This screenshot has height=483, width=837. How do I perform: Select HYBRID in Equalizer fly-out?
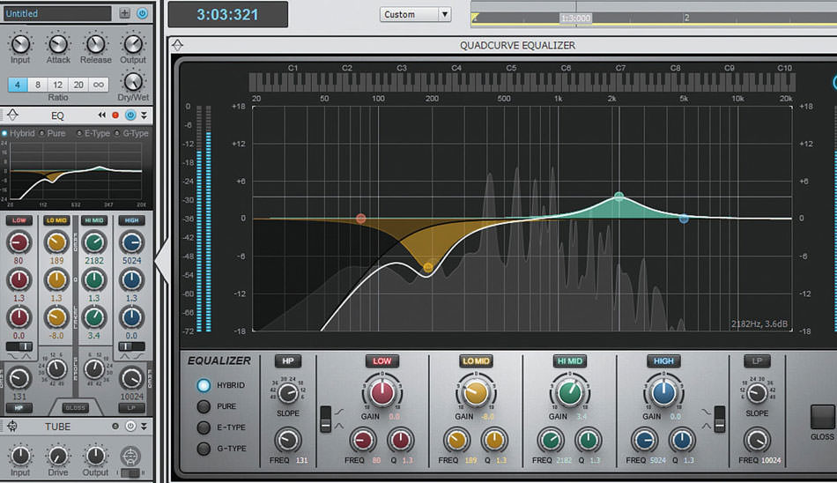(204, 385)
